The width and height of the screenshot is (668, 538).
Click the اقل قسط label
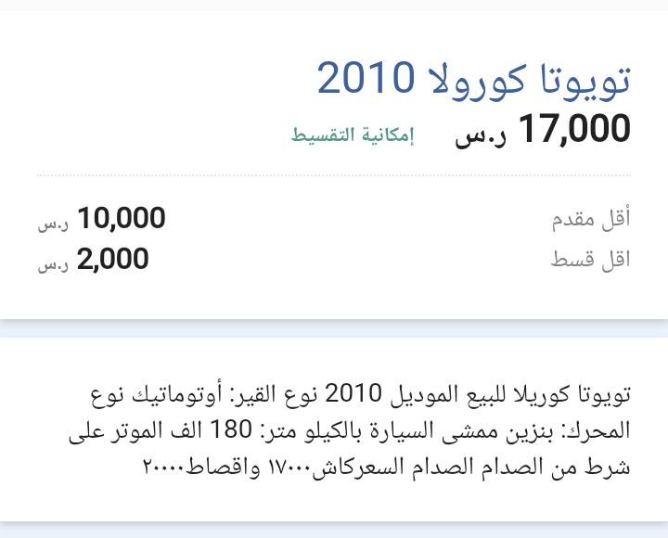[x=590, y=259]
